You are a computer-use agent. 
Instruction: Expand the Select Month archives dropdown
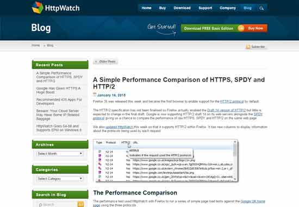click(60, 154)
